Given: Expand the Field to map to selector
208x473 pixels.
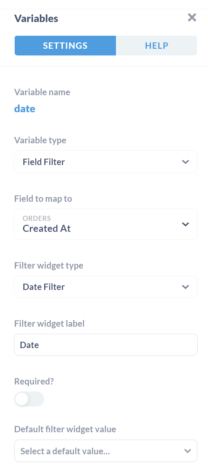Looking at the screenshot, I should (106, 224).
